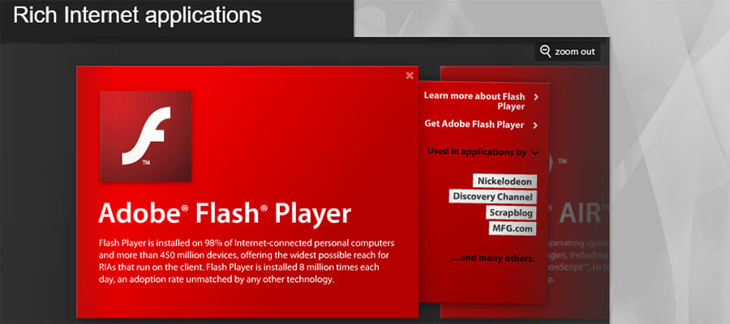
Task: Toggle the Used in applications by list
Action: click(x=477, y=151)
